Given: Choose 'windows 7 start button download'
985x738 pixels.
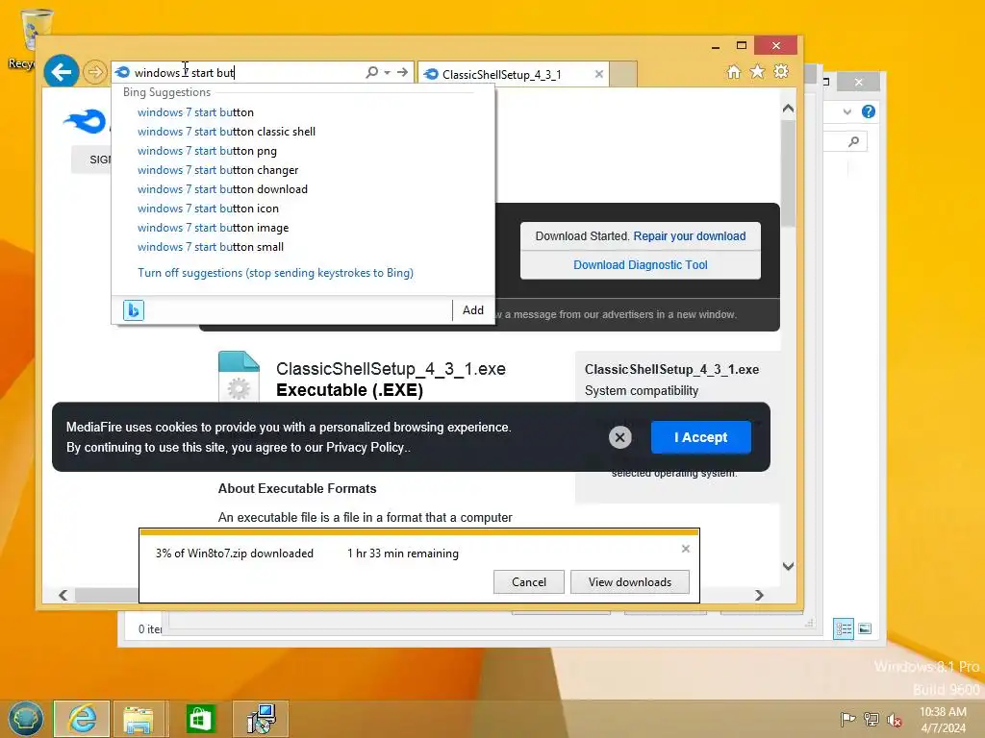Looking at the screenshot, I should pyautogui.click(x=222, y=189).
